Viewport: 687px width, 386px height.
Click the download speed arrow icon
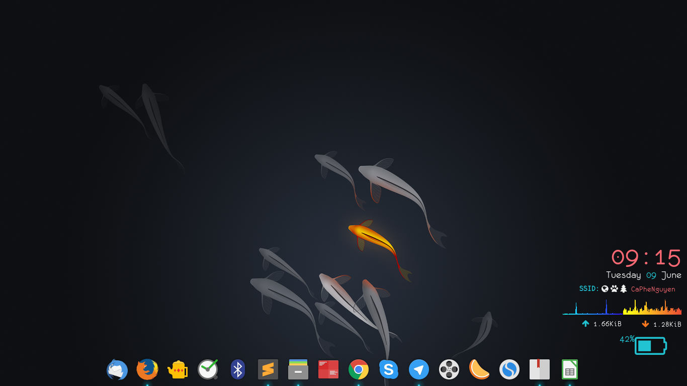click(645, 324)
